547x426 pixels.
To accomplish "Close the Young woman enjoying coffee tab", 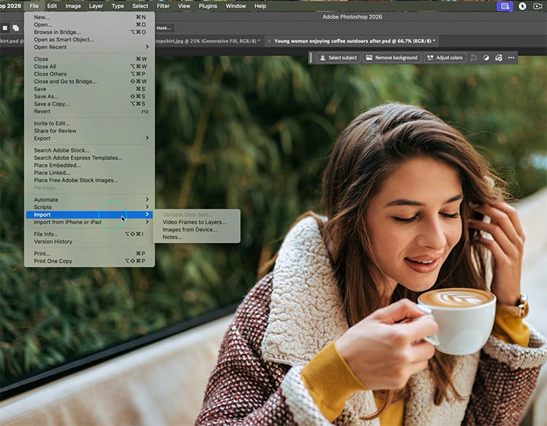I will point(268,42).
